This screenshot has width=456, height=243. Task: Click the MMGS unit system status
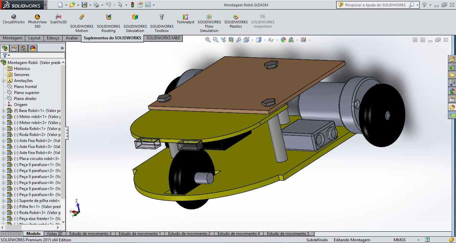pyautogui.click(x=400, y=240)
